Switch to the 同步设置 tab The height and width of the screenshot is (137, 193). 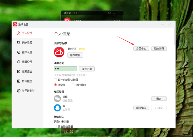point(27,43)
